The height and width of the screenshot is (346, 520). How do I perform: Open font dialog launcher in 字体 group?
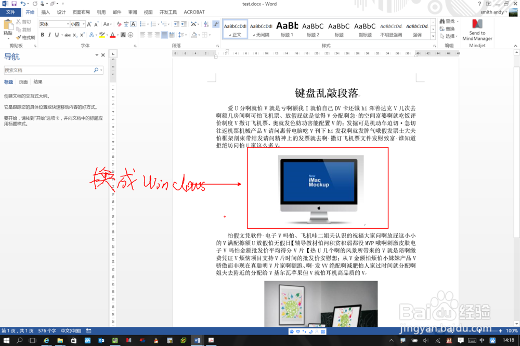pyautogui.click(x=135, y=46)
